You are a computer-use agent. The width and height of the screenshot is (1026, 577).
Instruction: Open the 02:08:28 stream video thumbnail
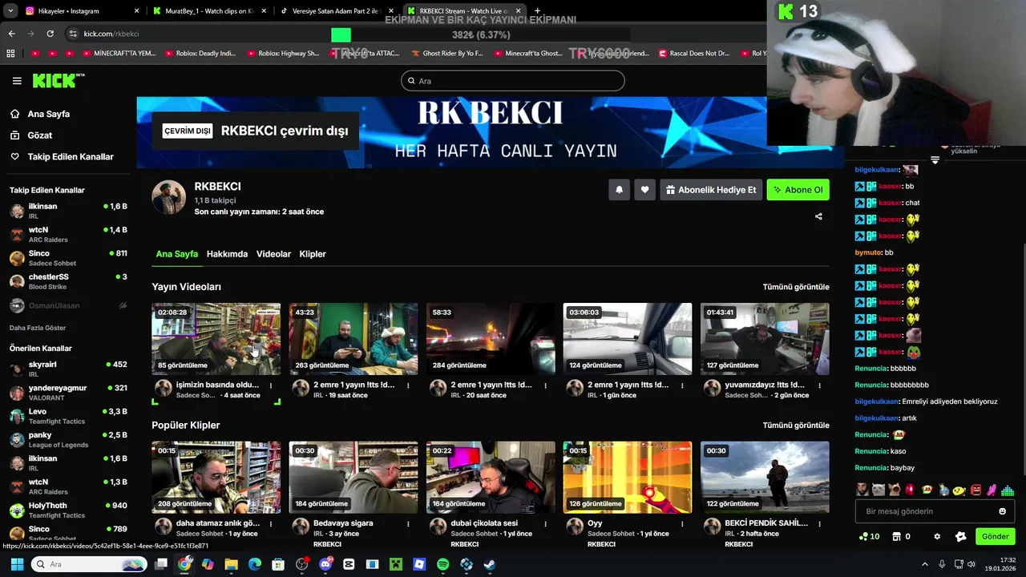(x=216, y=339)
